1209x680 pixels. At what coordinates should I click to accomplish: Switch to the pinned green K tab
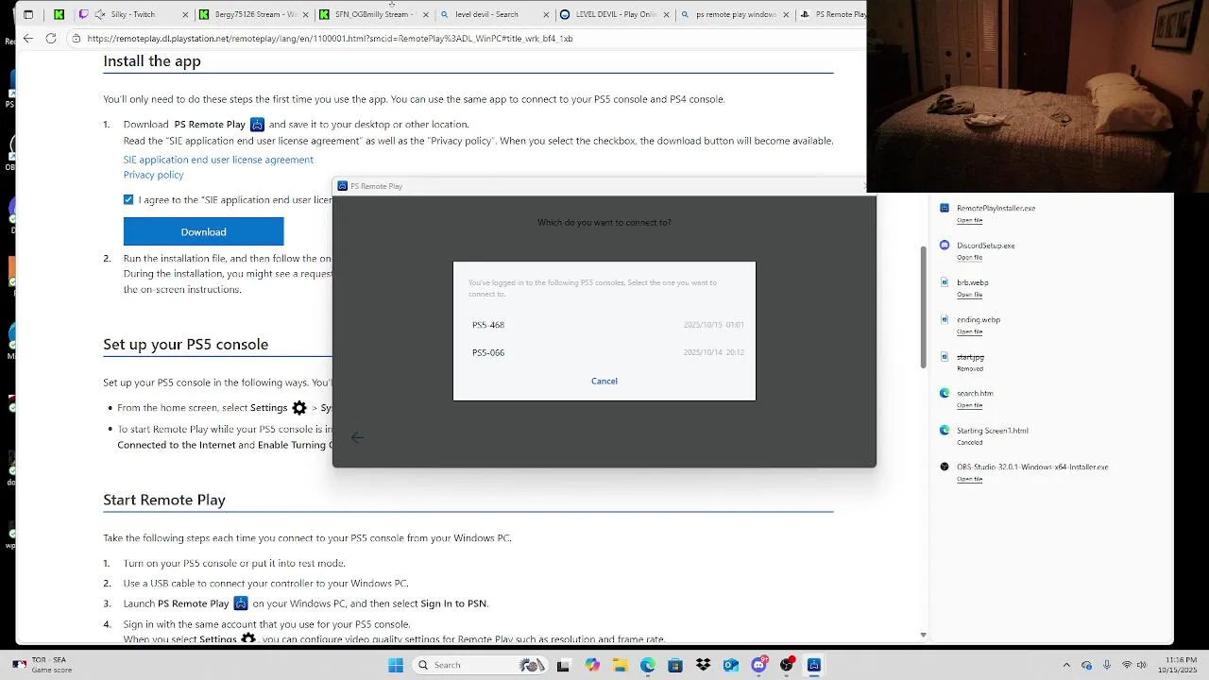coord(60,15)
